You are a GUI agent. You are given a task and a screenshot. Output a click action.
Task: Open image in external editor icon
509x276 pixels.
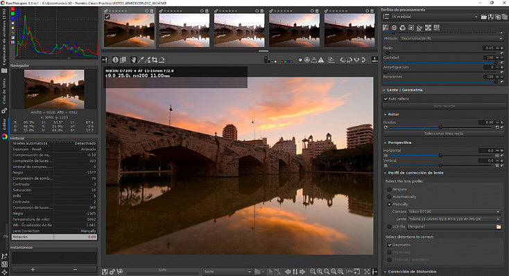pyautogui.click(x=120, y=271)
